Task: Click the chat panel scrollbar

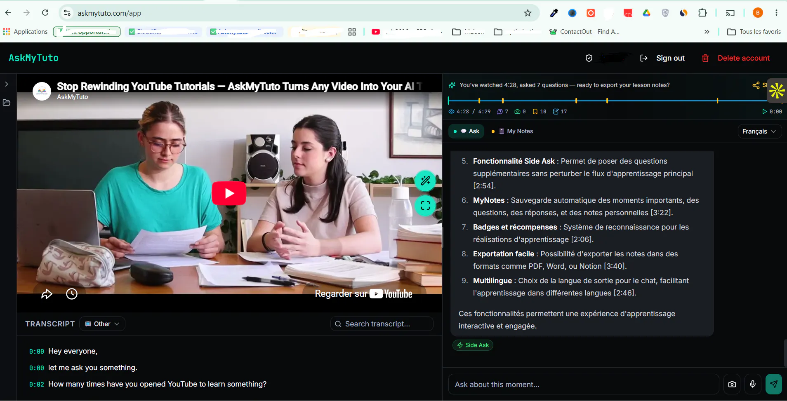Action: pos(785,353)
